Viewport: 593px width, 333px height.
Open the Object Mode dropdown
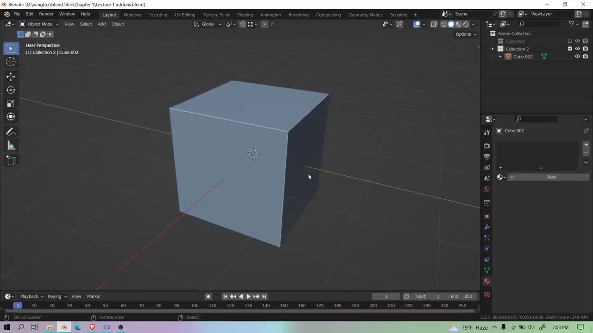tap(39, 24)
